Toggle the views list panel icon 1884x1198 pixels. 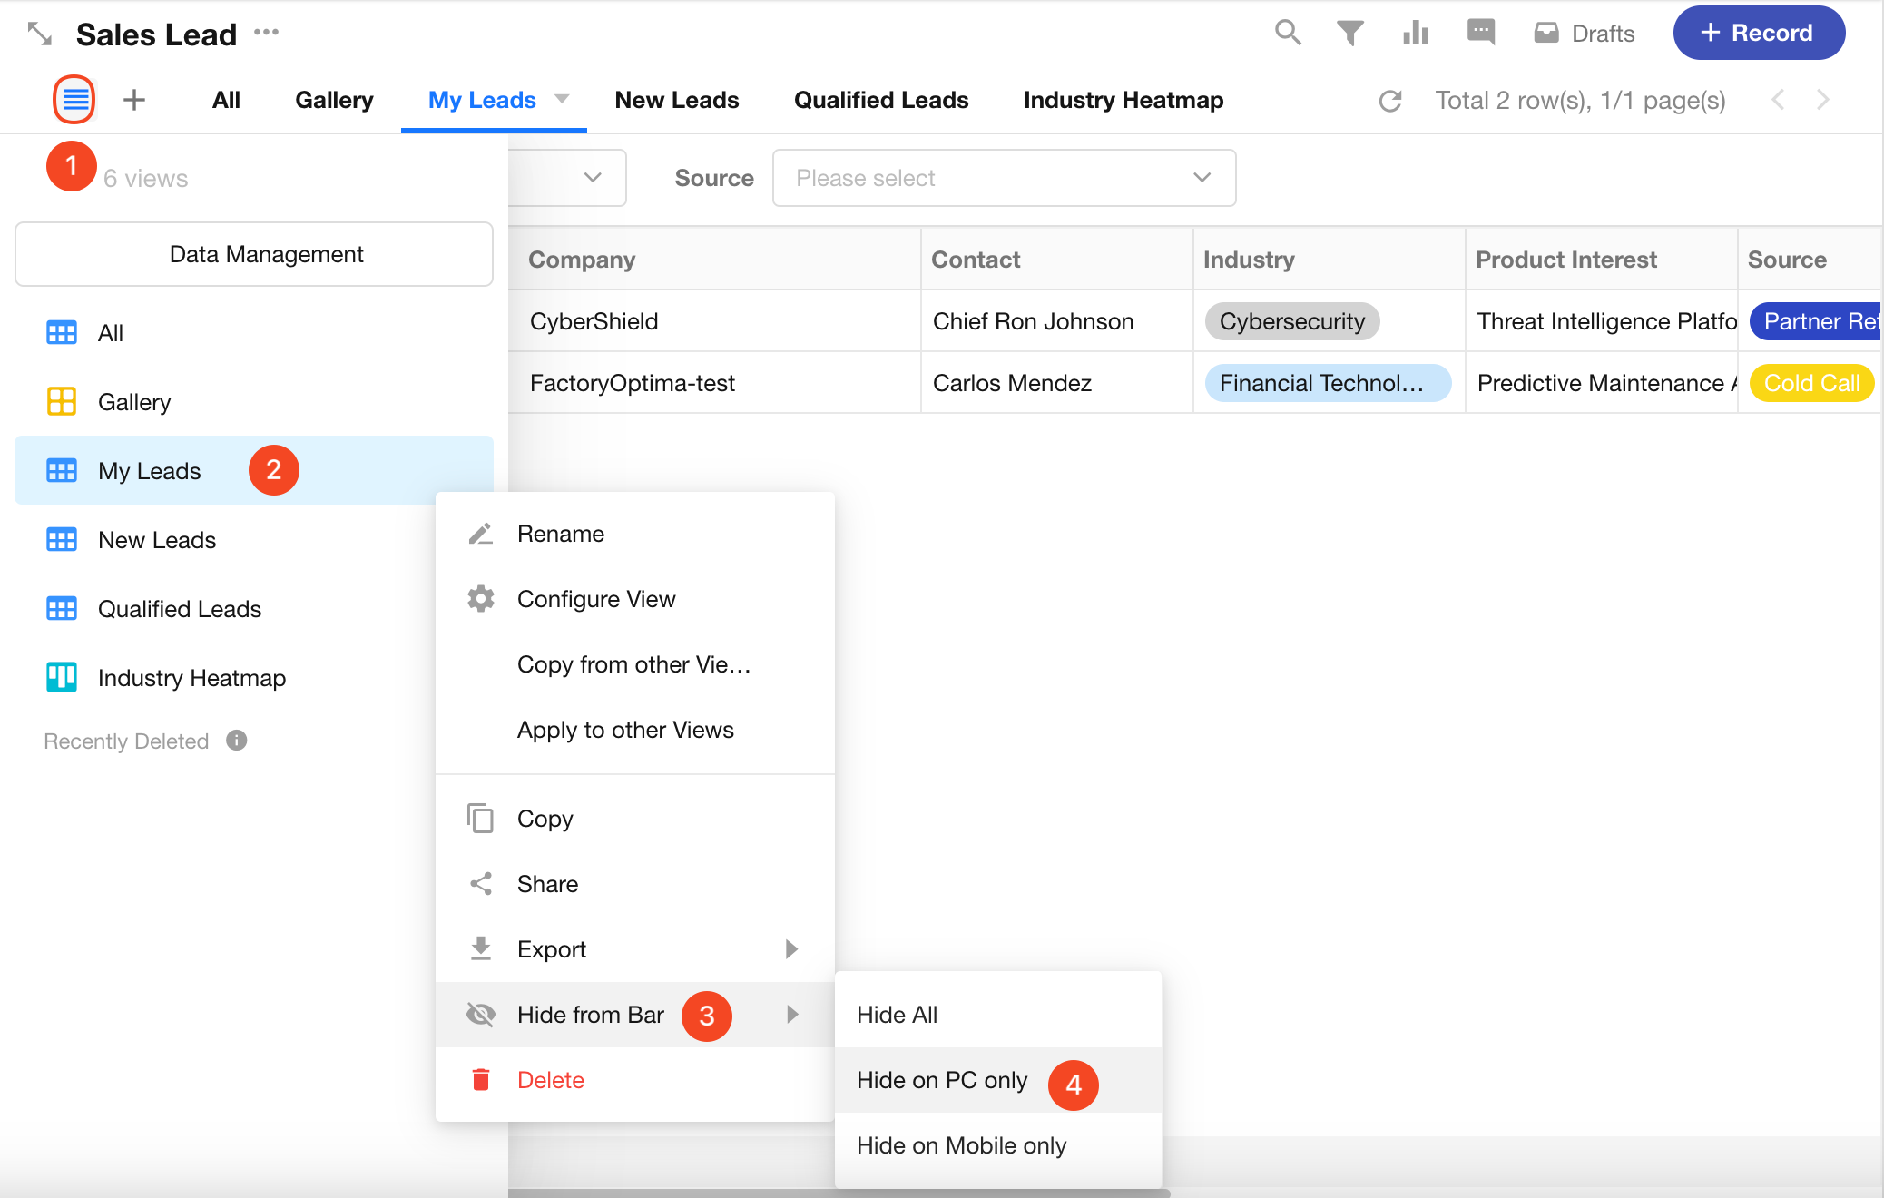click(x=75, y=100)
